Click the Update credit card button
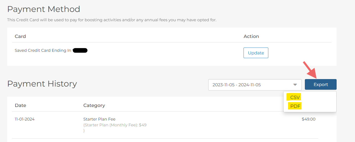This screenshot has width=355, height=142. coord(256,53)
